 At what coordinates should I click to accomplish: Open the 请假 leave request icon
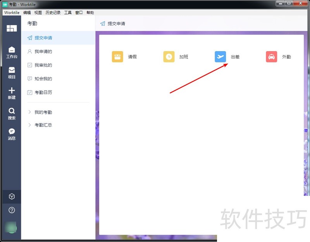[117, 57]
